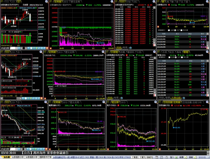210x159 pixels.
Task: Switch to 歷史走勢 tab in 櫃買指數(OTC) panel
Action: 75,102
